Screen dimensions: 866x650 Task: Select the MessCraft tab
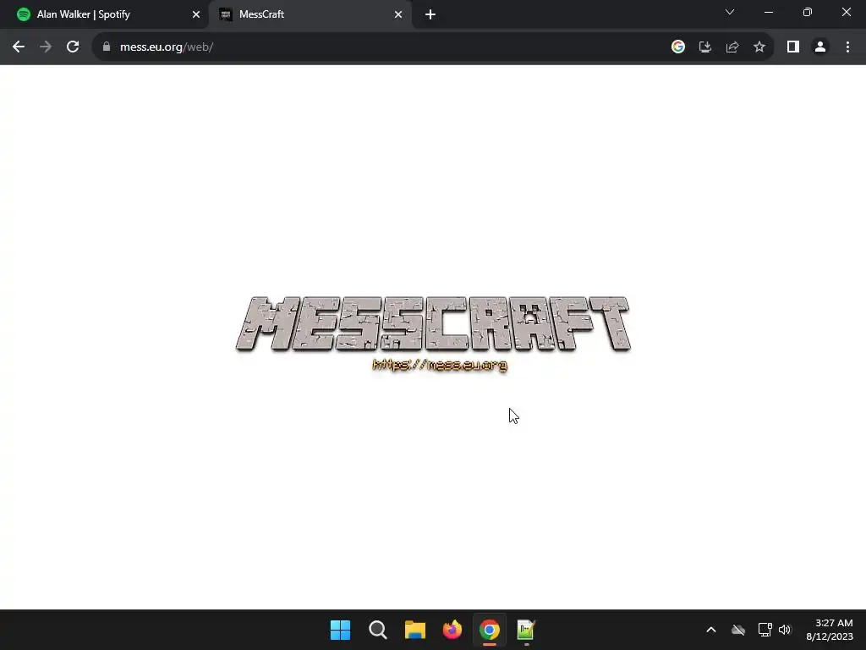[311, 14]
